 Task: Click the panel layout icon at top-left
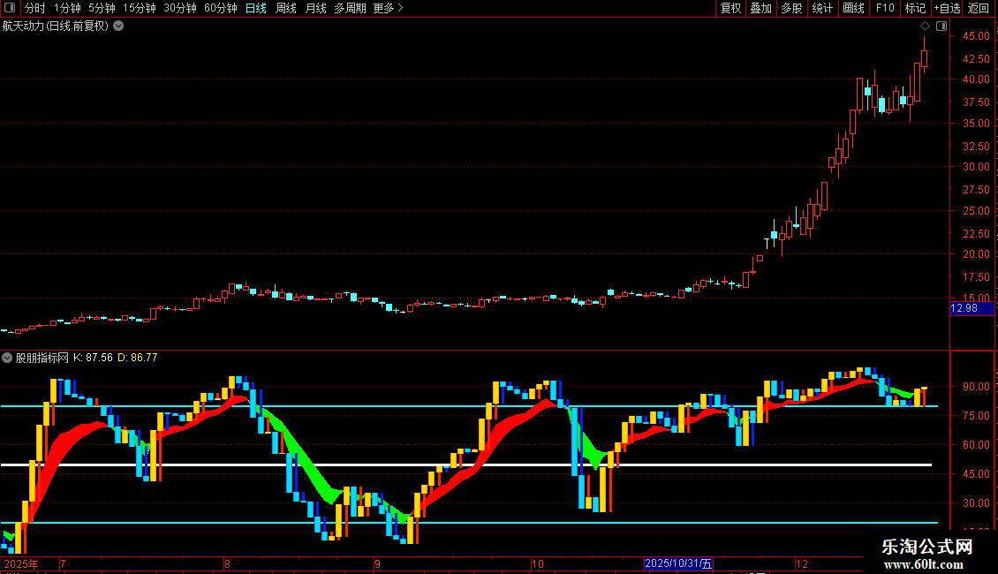click(10, 8)
